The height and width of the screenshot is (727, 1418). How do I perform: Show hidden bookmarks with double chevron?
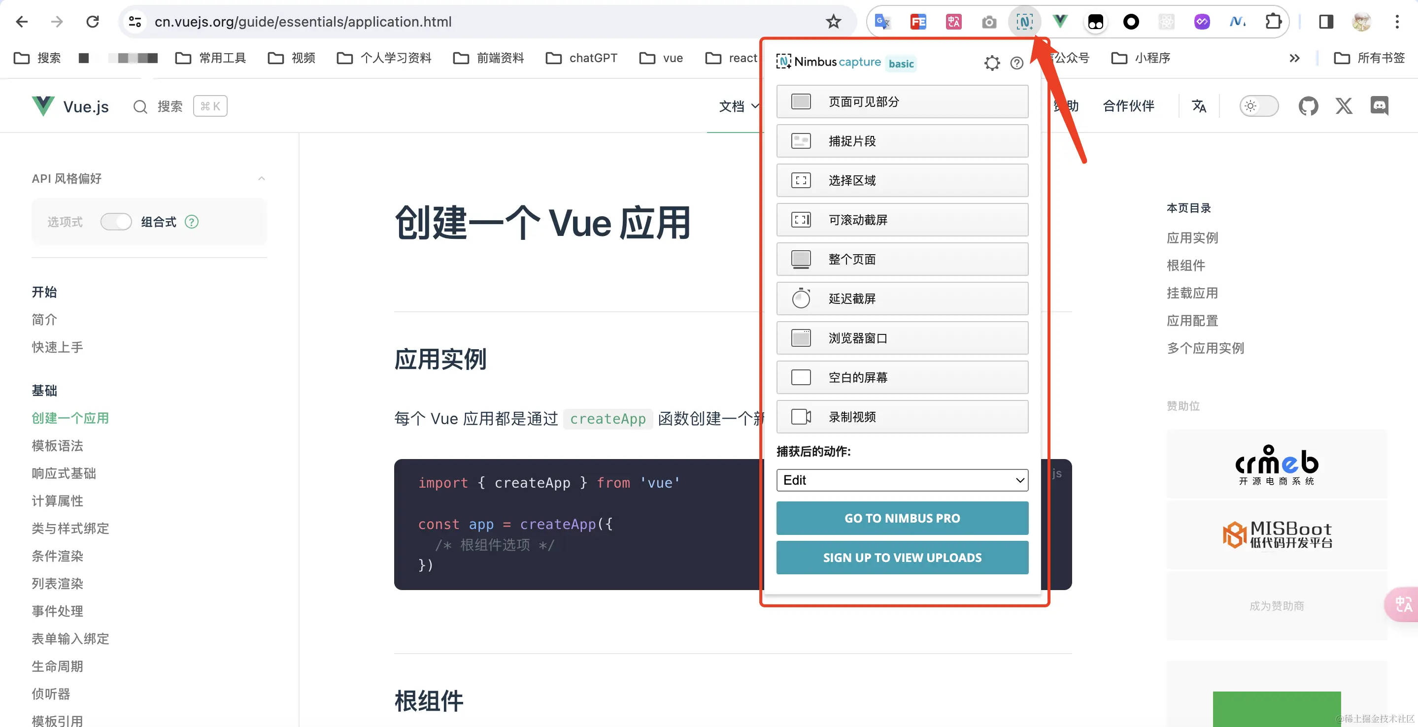tap(1294, 58)
